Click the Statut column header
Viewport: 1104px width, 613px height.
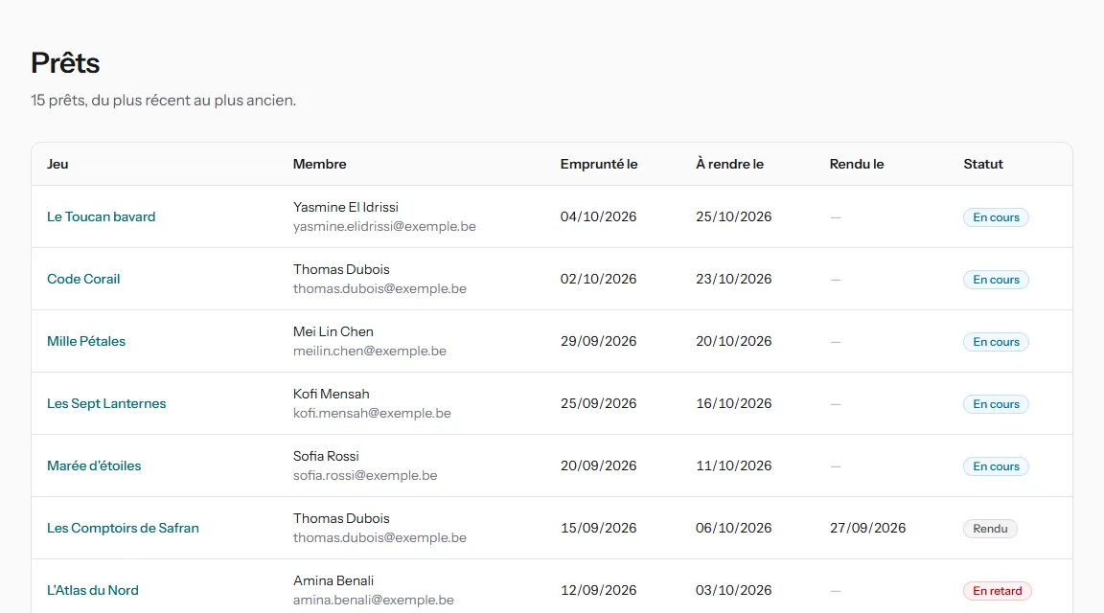[x=983, y=164]
